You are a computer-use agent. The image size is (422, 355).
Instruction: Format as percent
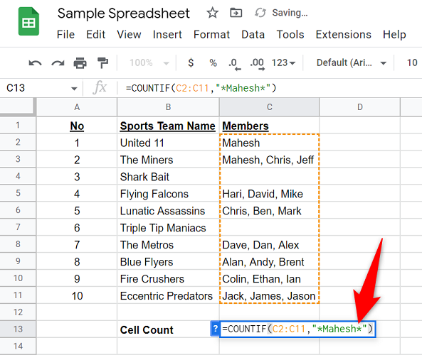coord(213,63)
